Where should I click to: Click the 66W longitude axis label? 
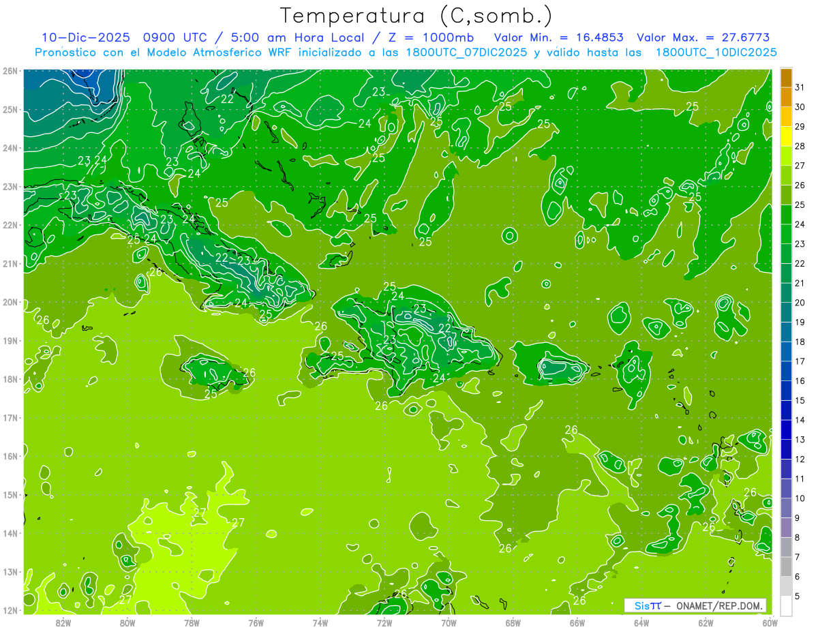(x=577, y=622)
